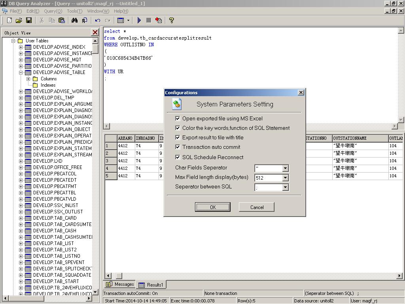Switch to the Messages tab
This screenshot has height=304, width=405.
(119, 284)
